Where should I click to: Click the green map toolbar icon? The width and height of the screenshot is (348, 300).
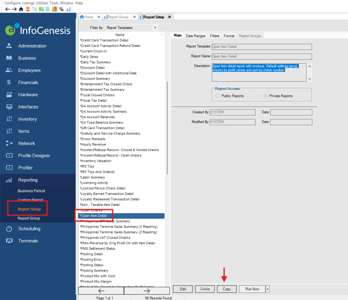41,9
